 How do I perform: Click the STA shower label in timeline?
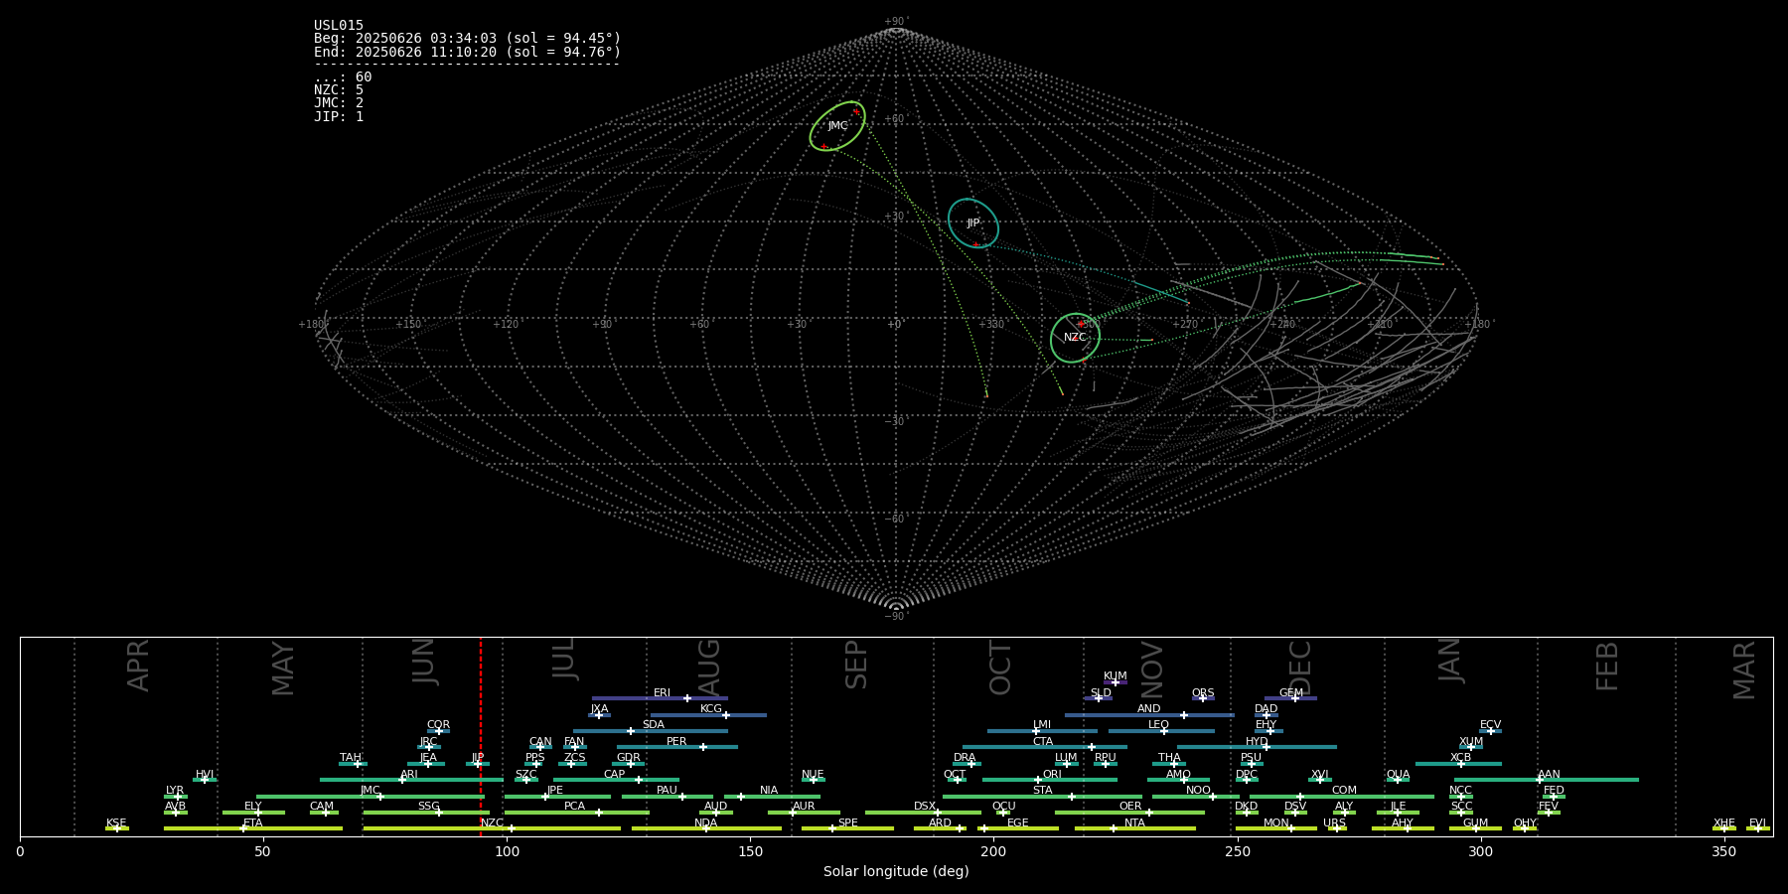click(x=1042, y=790)
